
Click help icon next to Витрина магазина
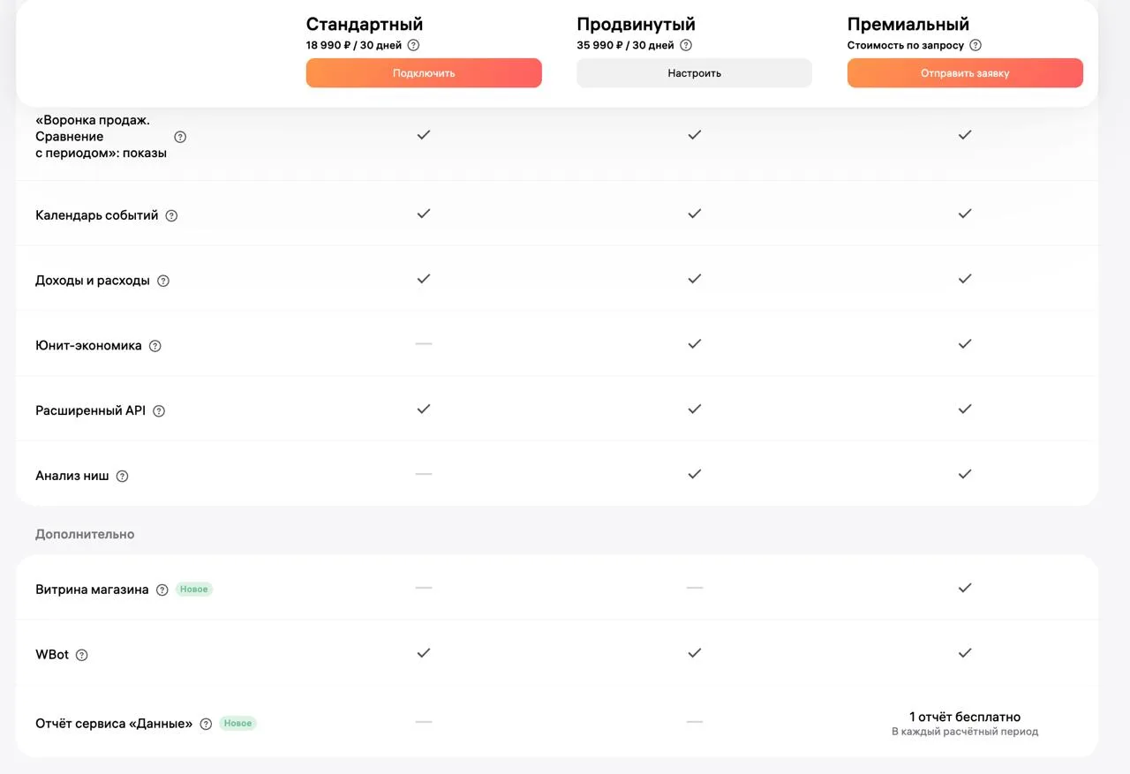pos(162,590)
